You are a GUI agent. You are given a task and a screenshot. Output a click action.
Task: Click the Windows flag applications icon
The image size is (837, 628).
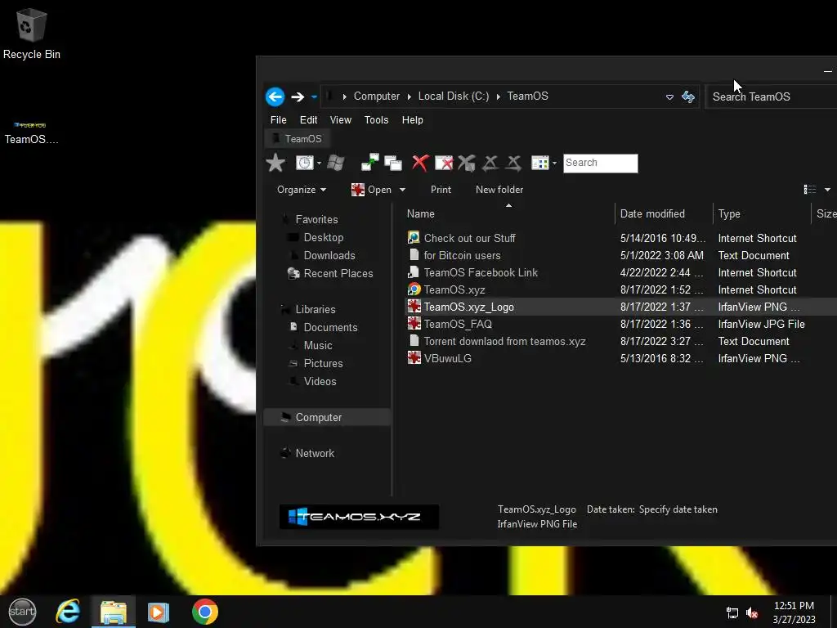tap(335, 163)
